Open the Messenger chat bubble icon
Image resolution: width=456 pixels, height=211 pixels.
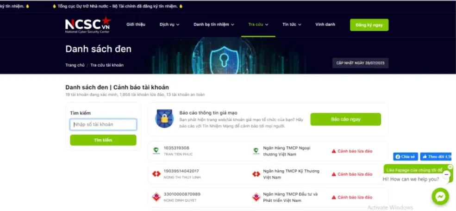click(440, 197)
